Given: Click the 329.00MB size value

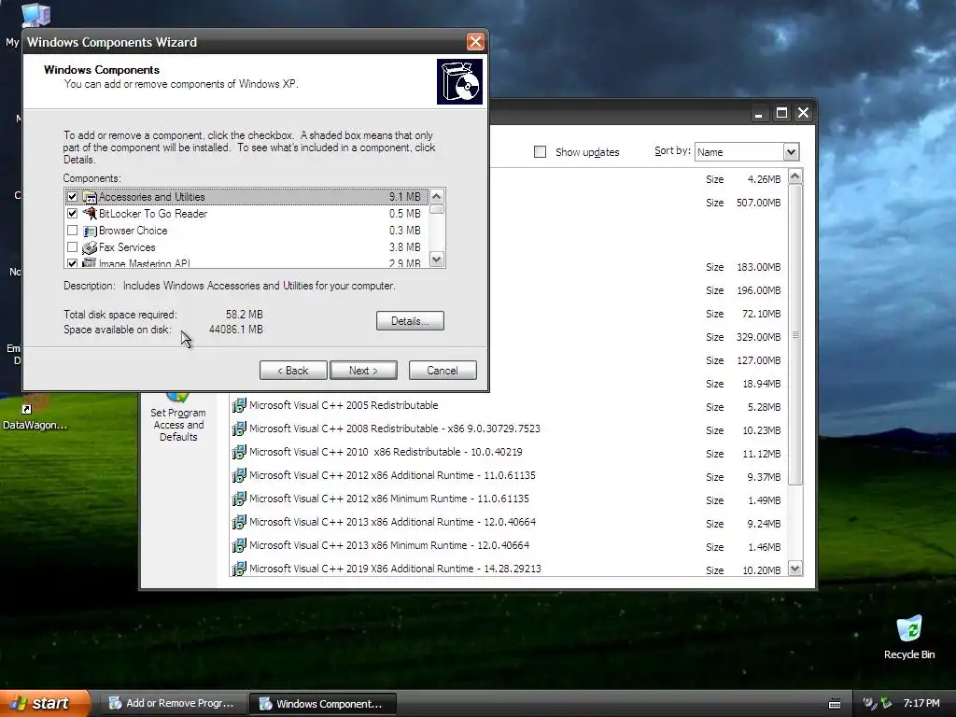Looking at the screenshot, I should tap(758, 336).
